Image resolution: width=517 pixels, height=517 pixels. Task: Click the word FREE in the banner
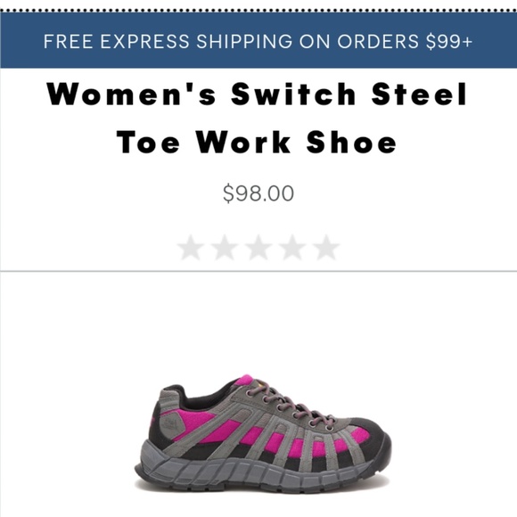69,42
